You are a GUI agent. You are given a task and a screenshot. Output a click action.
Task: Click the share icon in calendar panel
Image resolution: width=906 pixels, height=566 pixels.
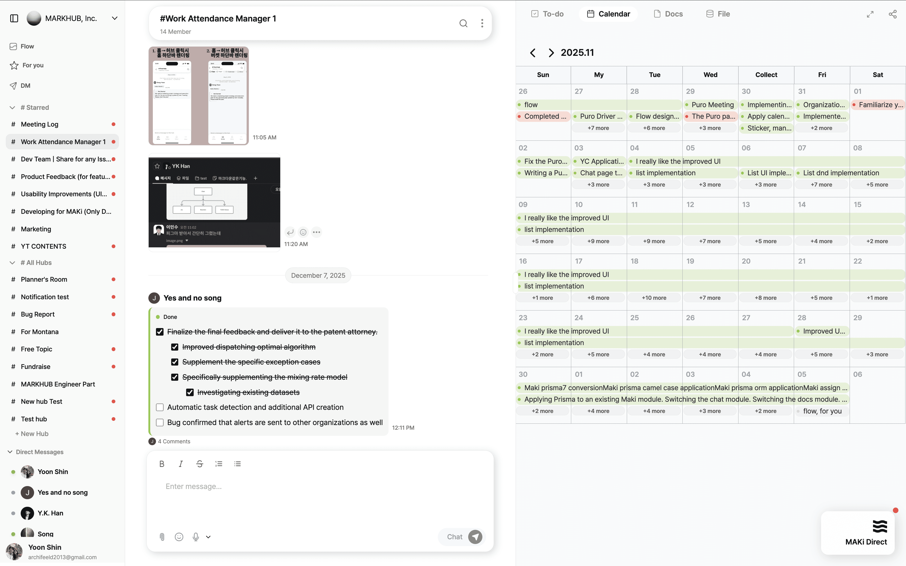coord(893,14)
